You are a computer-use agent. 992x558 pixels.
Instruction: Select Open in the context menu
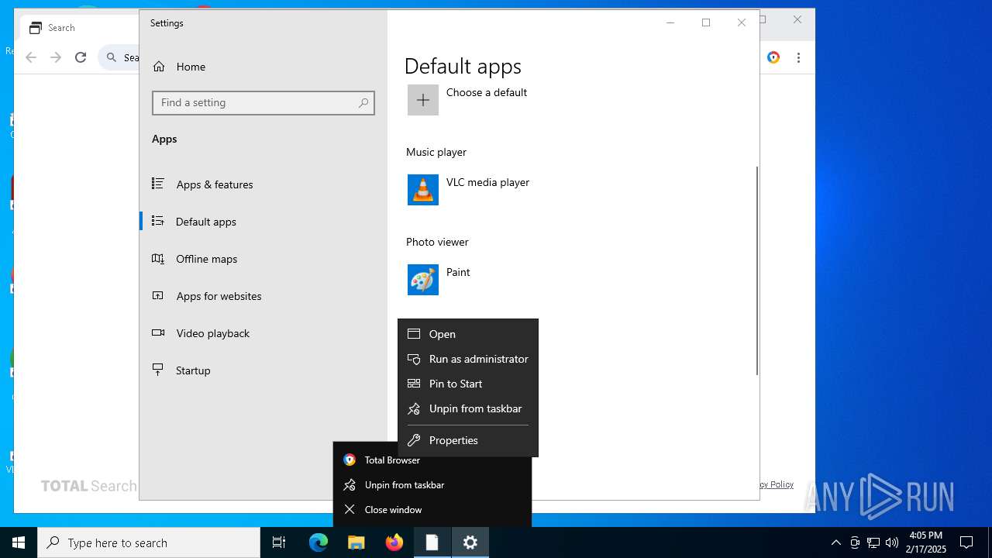pos(468,334)
